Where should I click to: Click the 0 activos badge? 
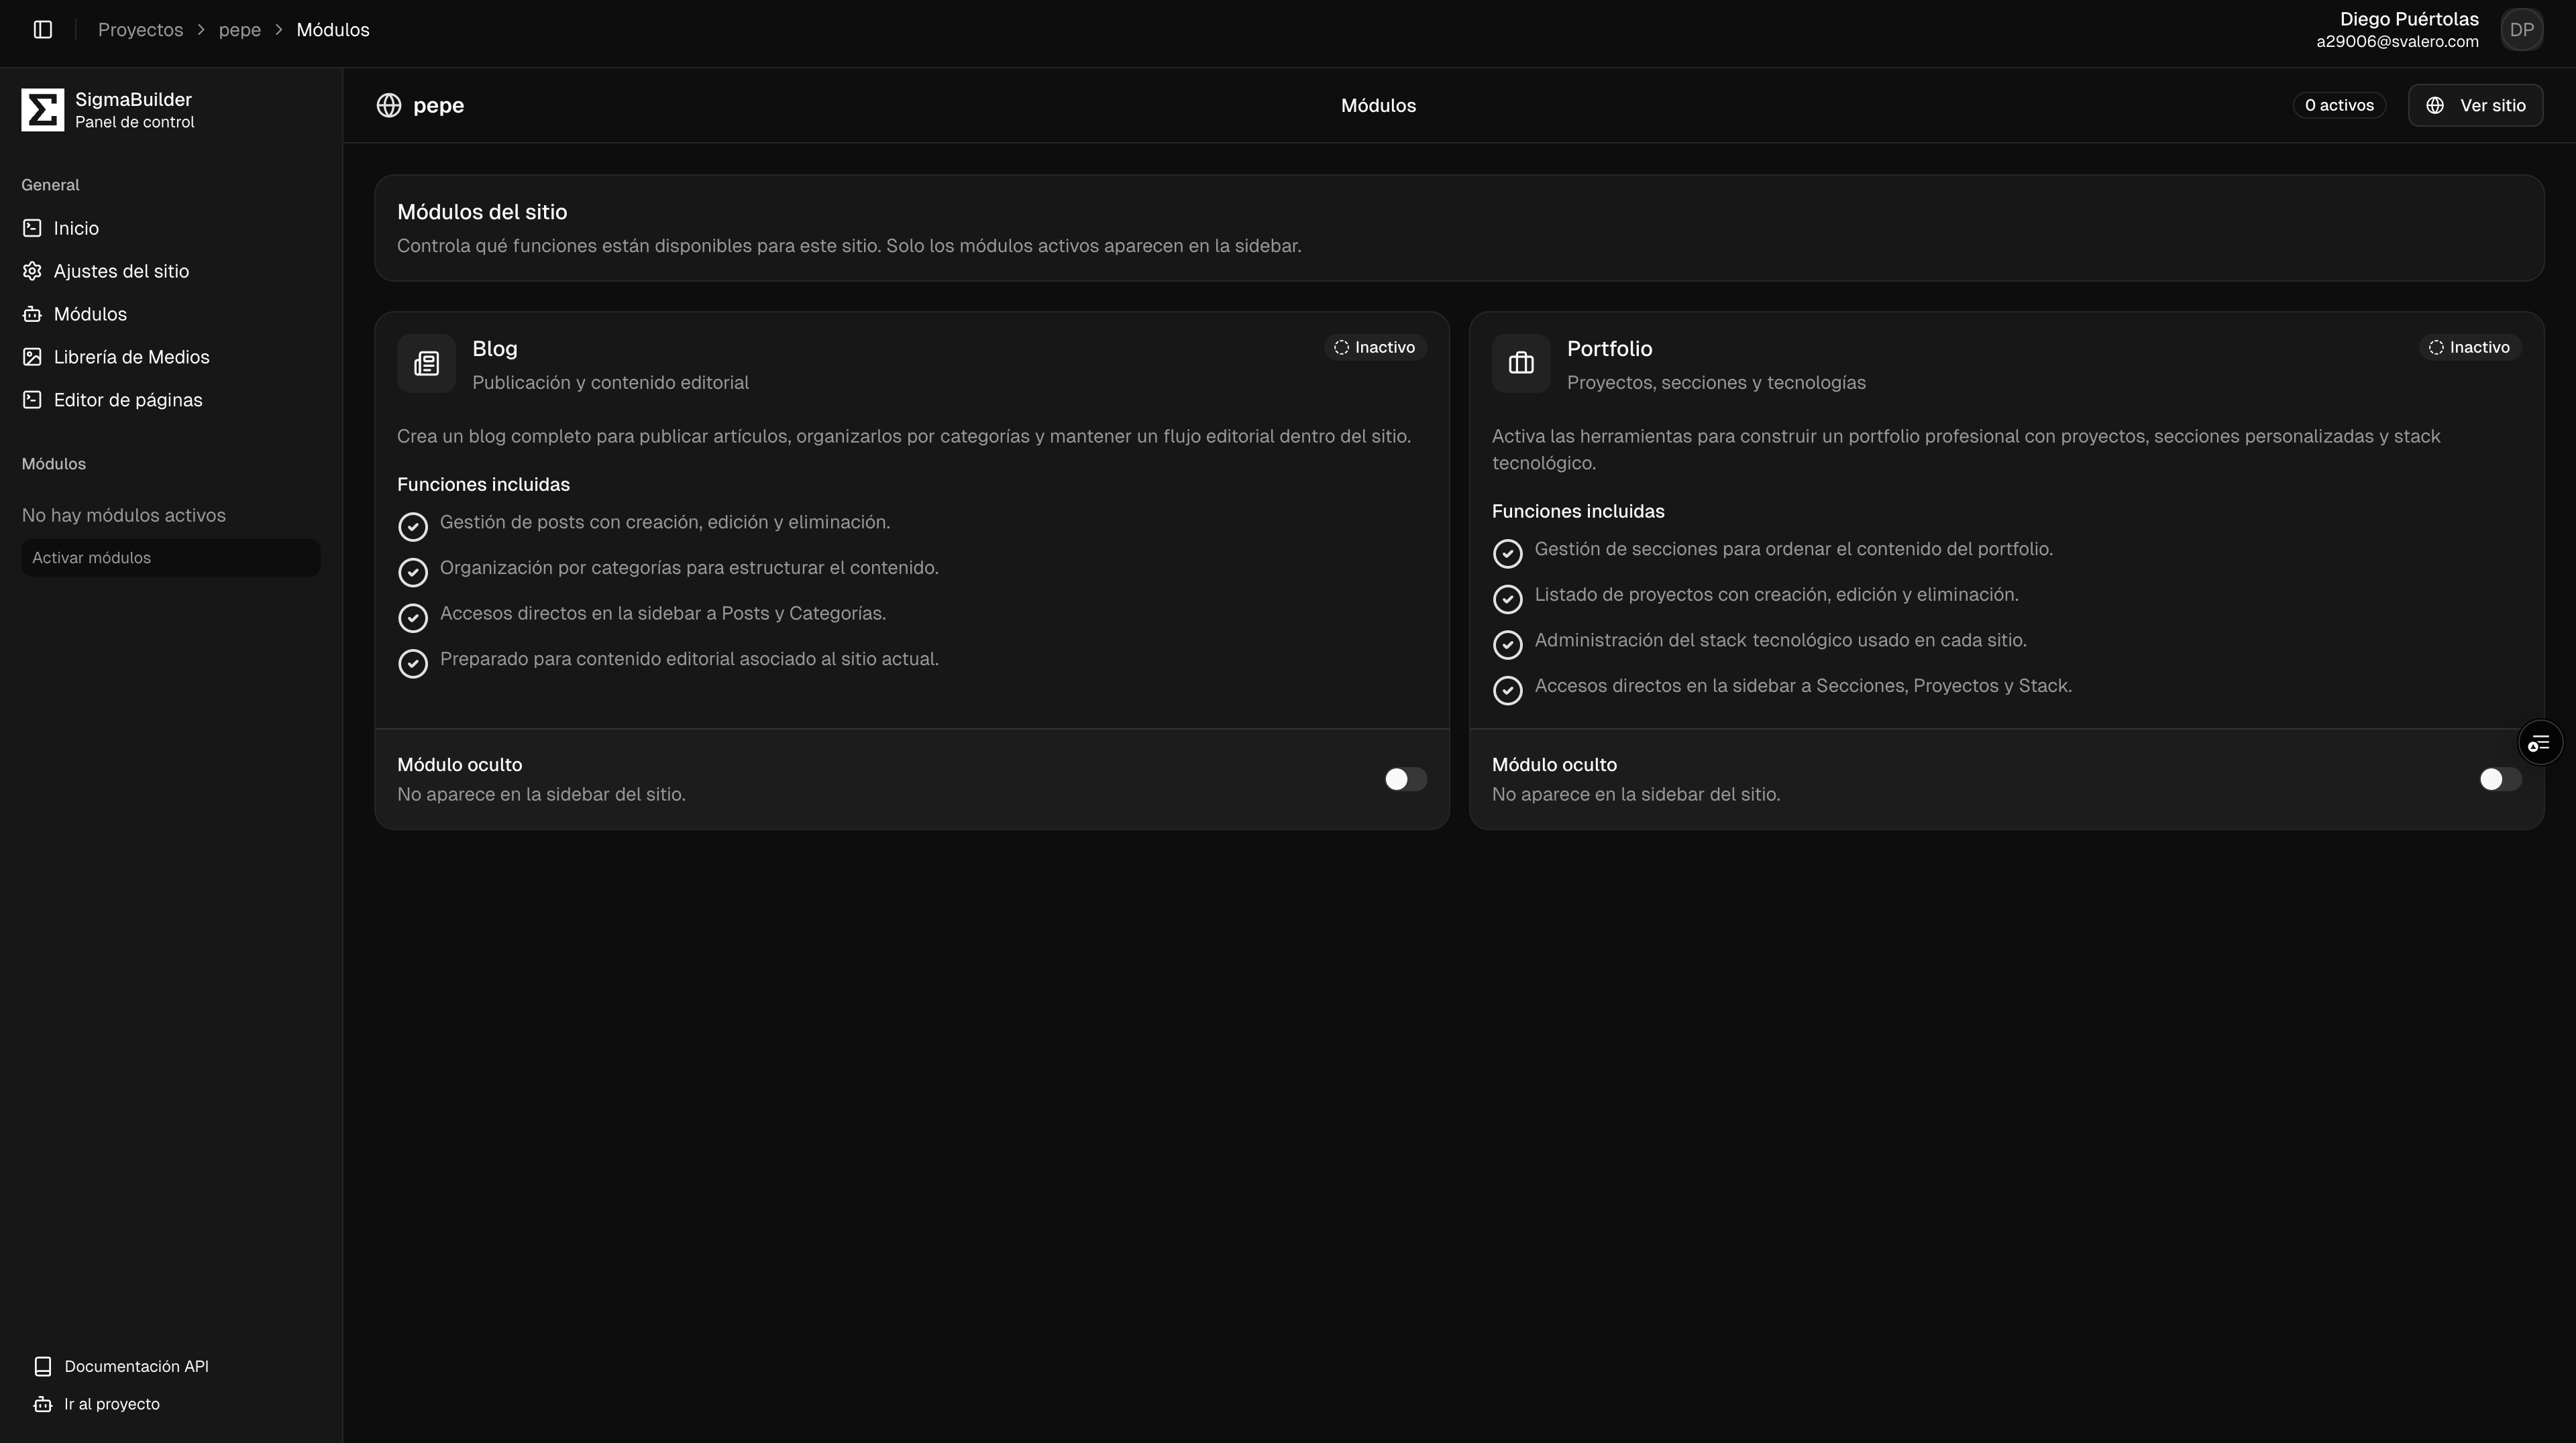click(x=2339, y=105)
